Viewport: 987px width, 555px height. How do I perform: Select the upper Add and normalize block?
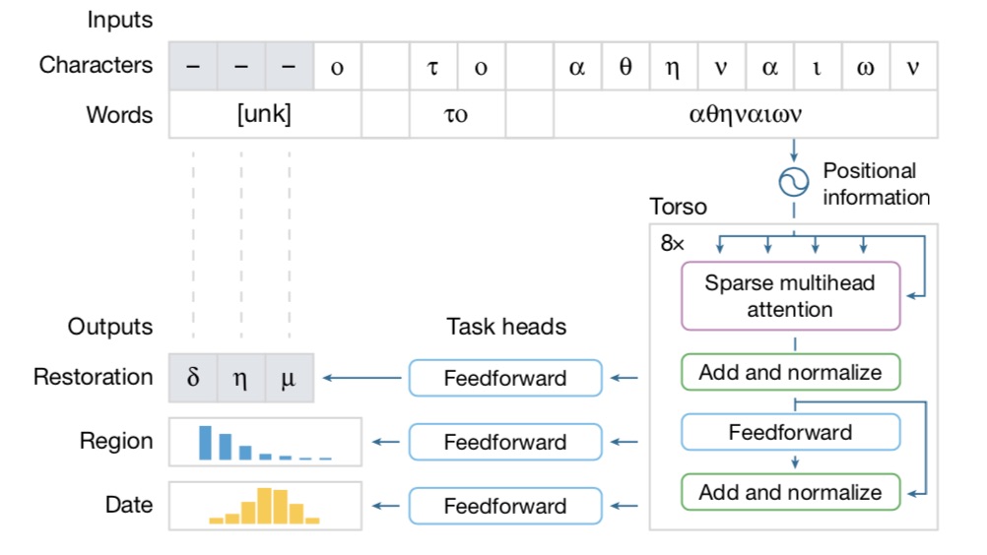[790, 373]
